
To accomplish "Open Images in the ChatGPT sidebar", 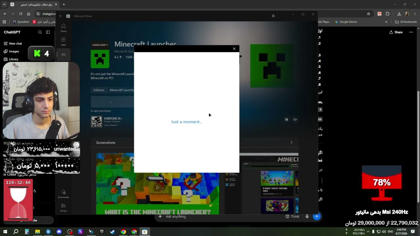I will pyautogui.click(x=11, y=51).
